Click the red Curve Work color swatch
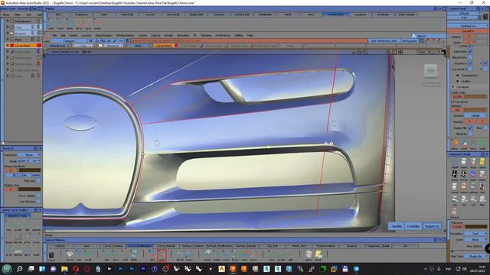 click(39, 46)
